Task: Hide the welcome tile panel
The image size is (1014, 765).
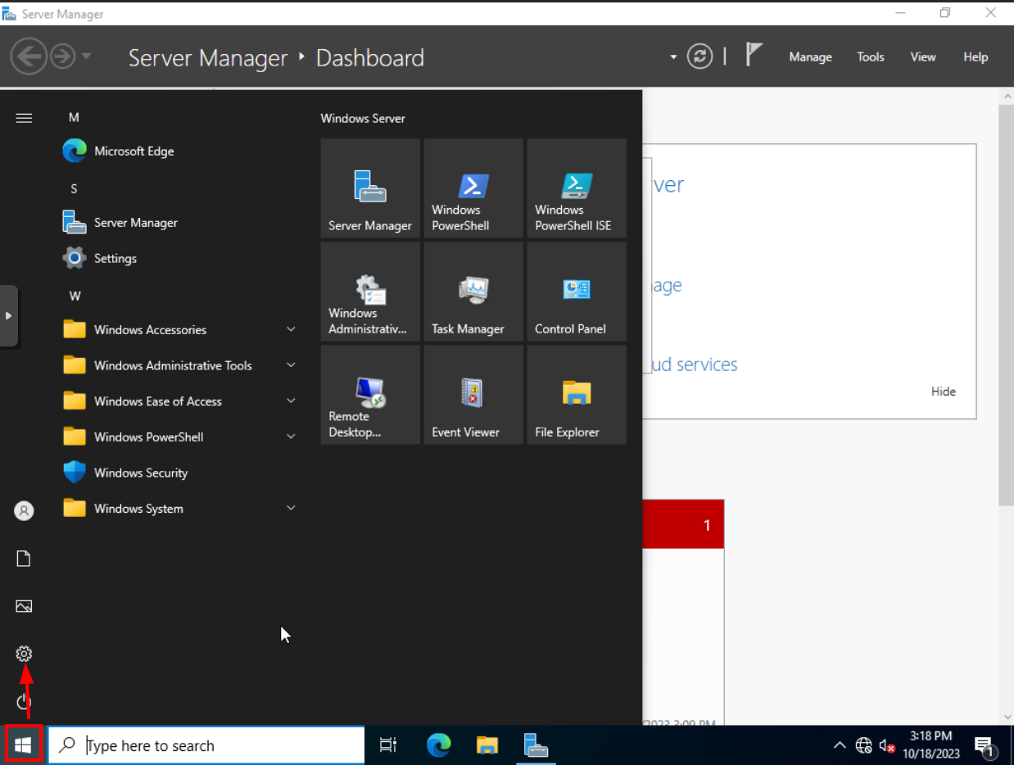Action: (943, 392)
